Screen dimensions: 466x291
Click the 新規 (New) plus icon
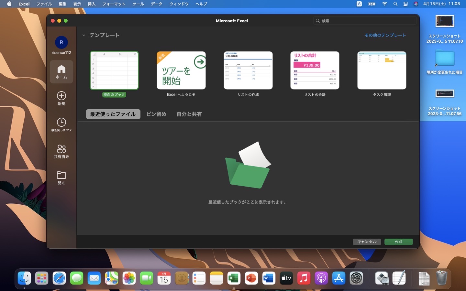pyautogui.click(x=61, y=96)
